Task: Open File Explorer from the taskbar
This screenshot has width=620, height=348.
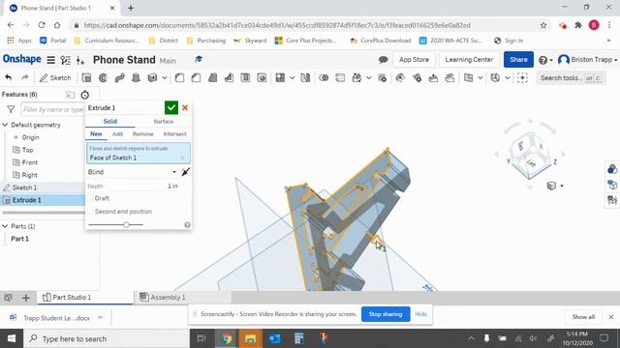Action: [250, 338]
